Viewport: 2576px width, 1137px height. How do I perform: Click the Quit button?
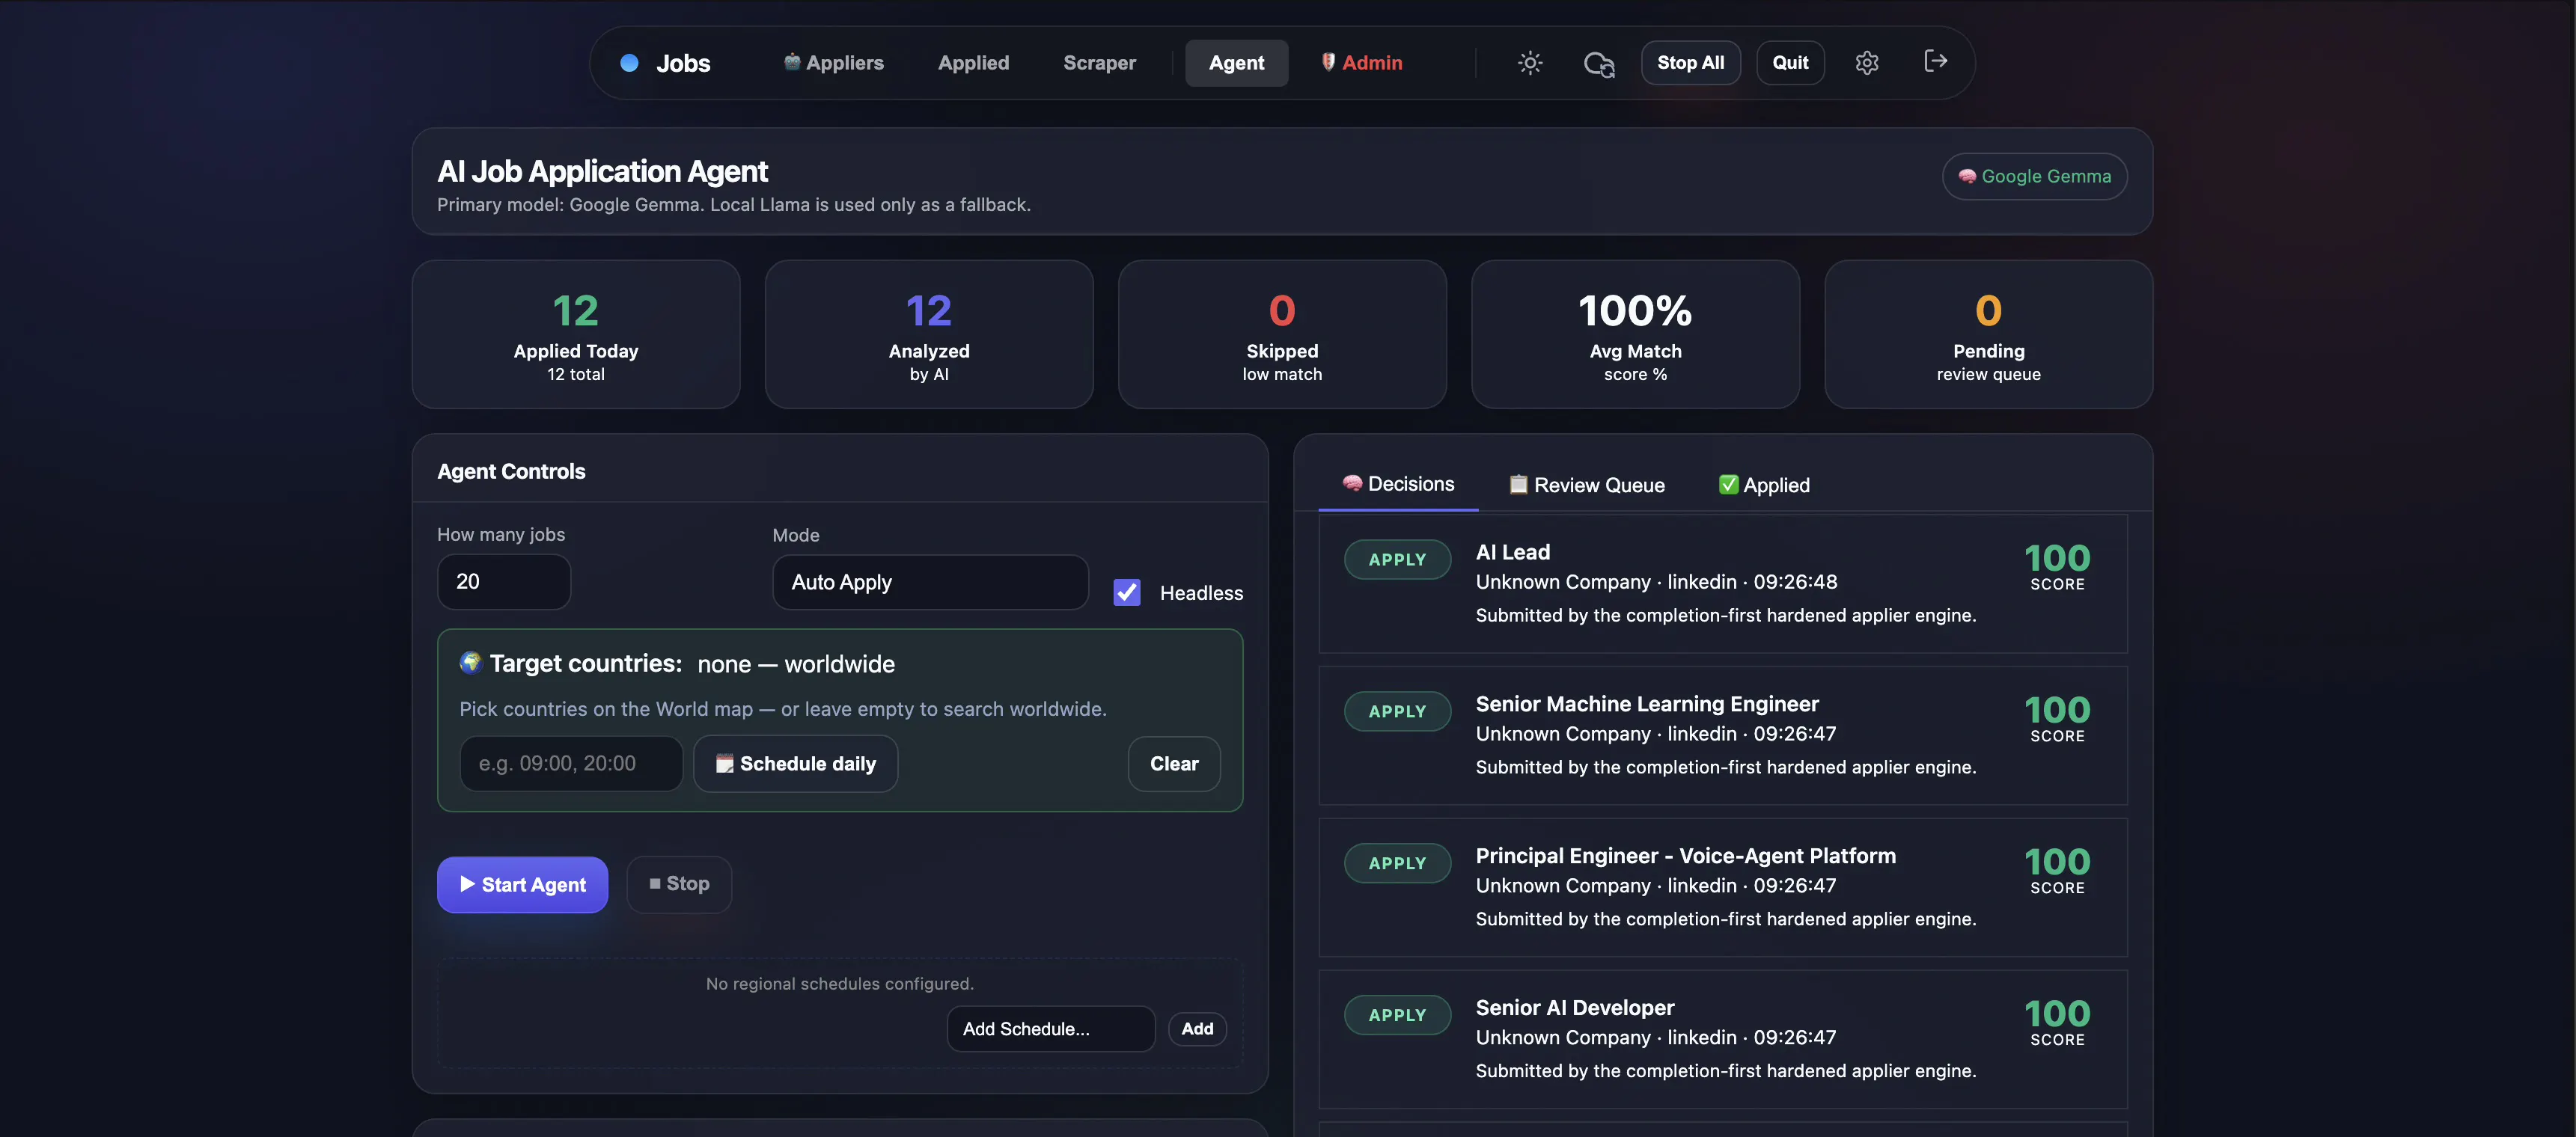coord(1790,63)
